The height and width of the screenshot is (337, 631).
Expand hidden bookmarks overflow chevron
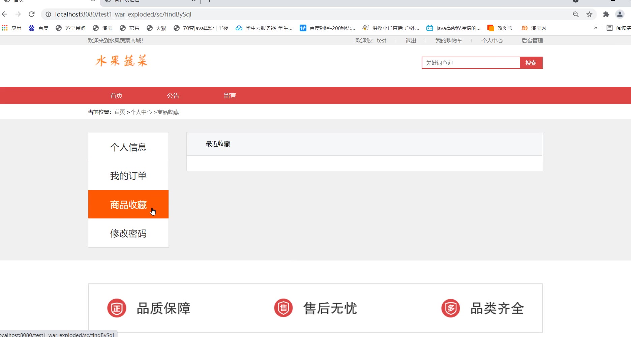[596, 28]
